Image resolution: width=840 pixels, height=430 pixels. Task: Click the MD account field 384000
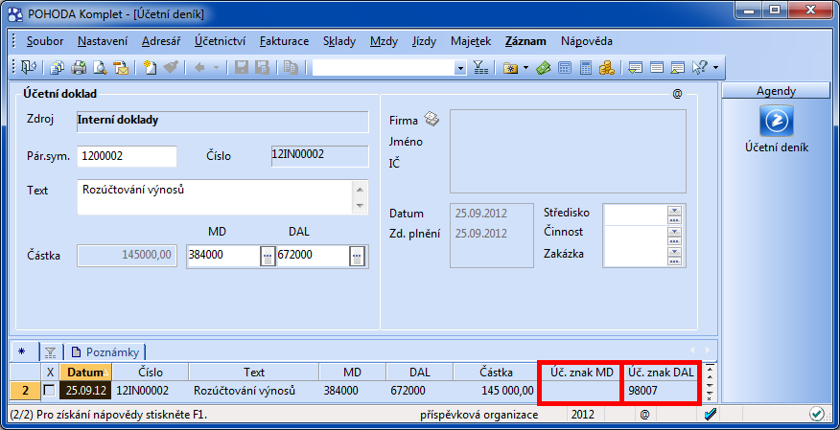pos(224,256)
